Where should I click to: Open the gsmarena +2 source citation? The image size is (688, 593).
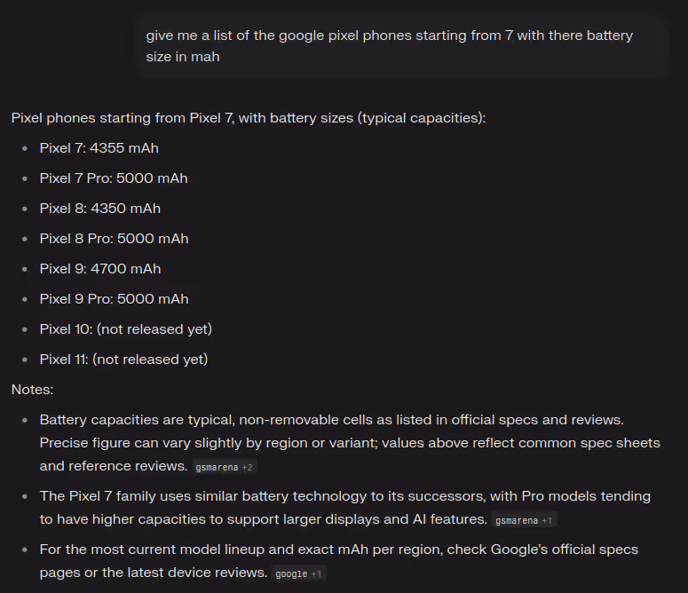tap(225, 467)
